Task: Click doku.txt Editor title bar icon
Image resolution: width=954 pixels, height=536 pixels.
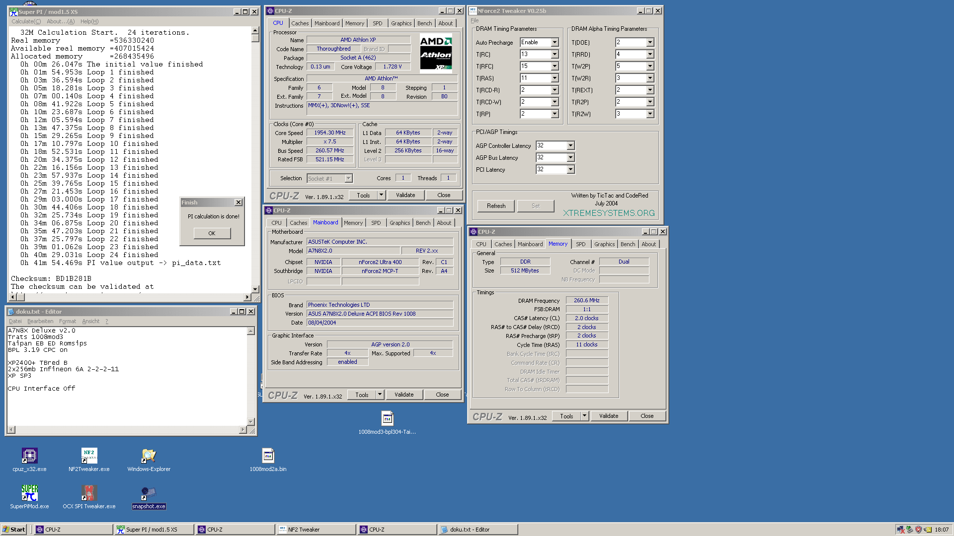Action: point(11,312)
